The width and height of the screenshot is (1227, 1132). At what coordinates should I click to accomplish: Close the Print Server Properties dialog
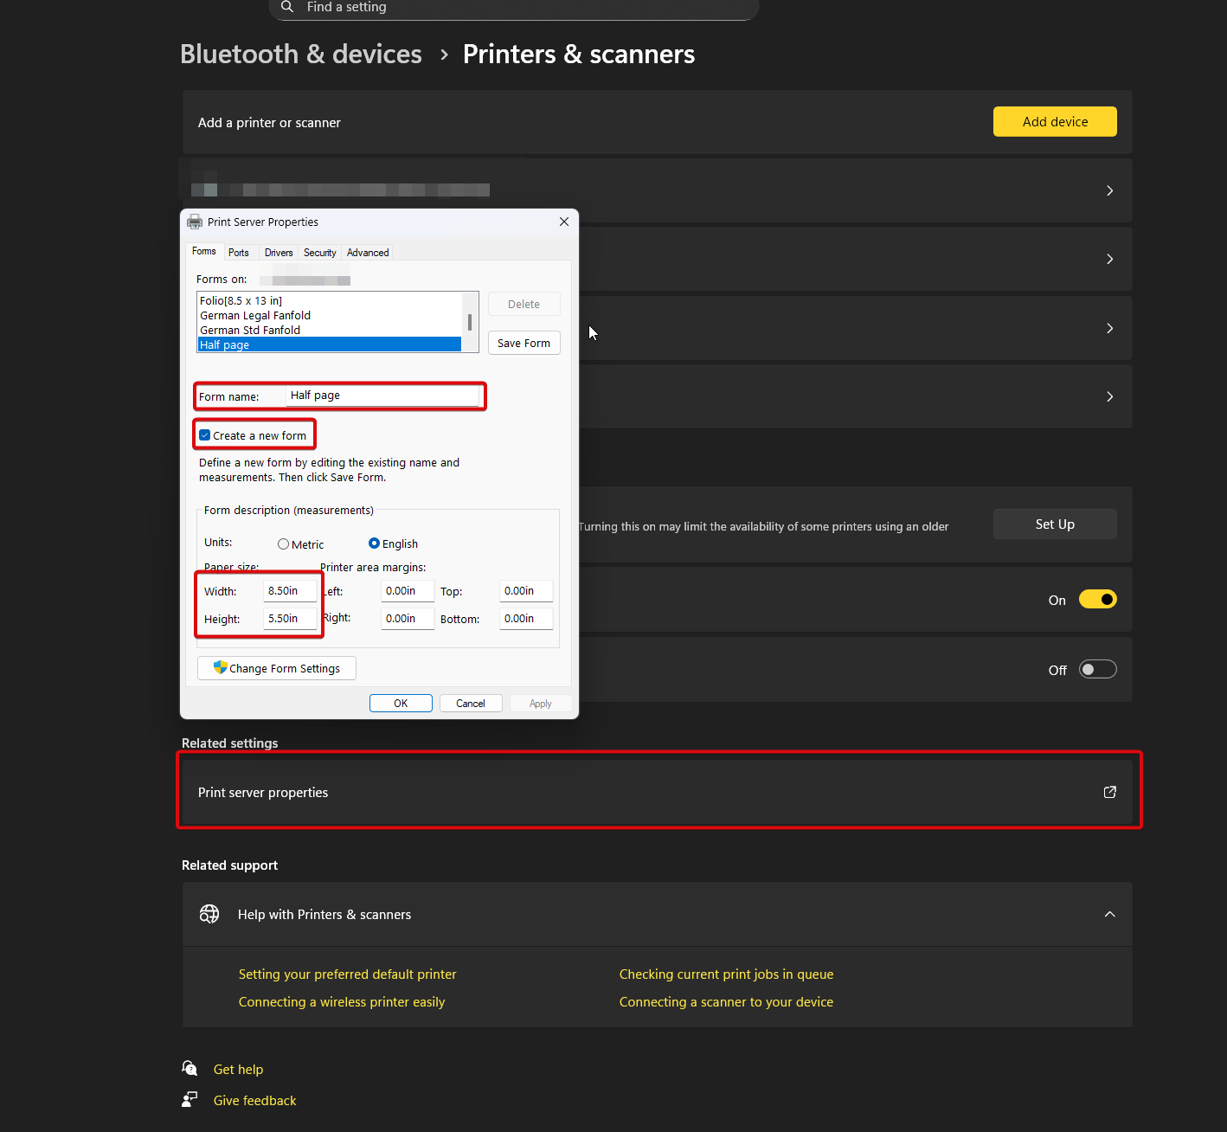click(564, 222)
